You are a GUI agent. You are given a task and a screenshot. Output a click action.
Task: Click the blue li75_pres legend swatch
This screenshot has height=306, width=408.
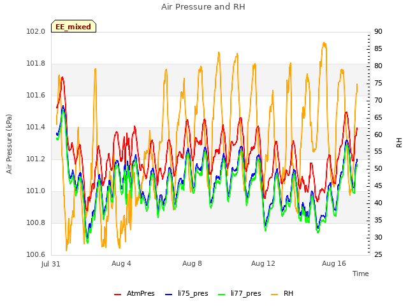tap(168, 295)
